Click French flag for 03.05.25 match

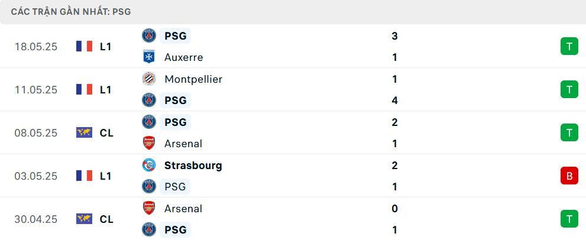pos(84,176)
